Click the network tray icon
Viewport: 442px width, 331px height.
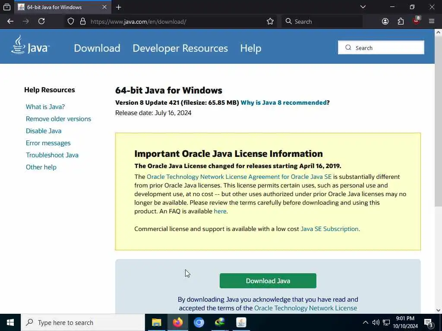click(x=386, y=322)
